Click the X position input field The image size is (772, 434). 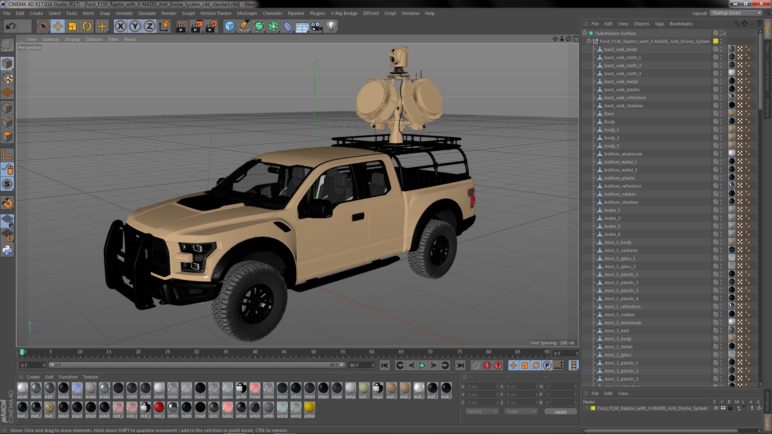pyautogui.click(x=481, y=387)
